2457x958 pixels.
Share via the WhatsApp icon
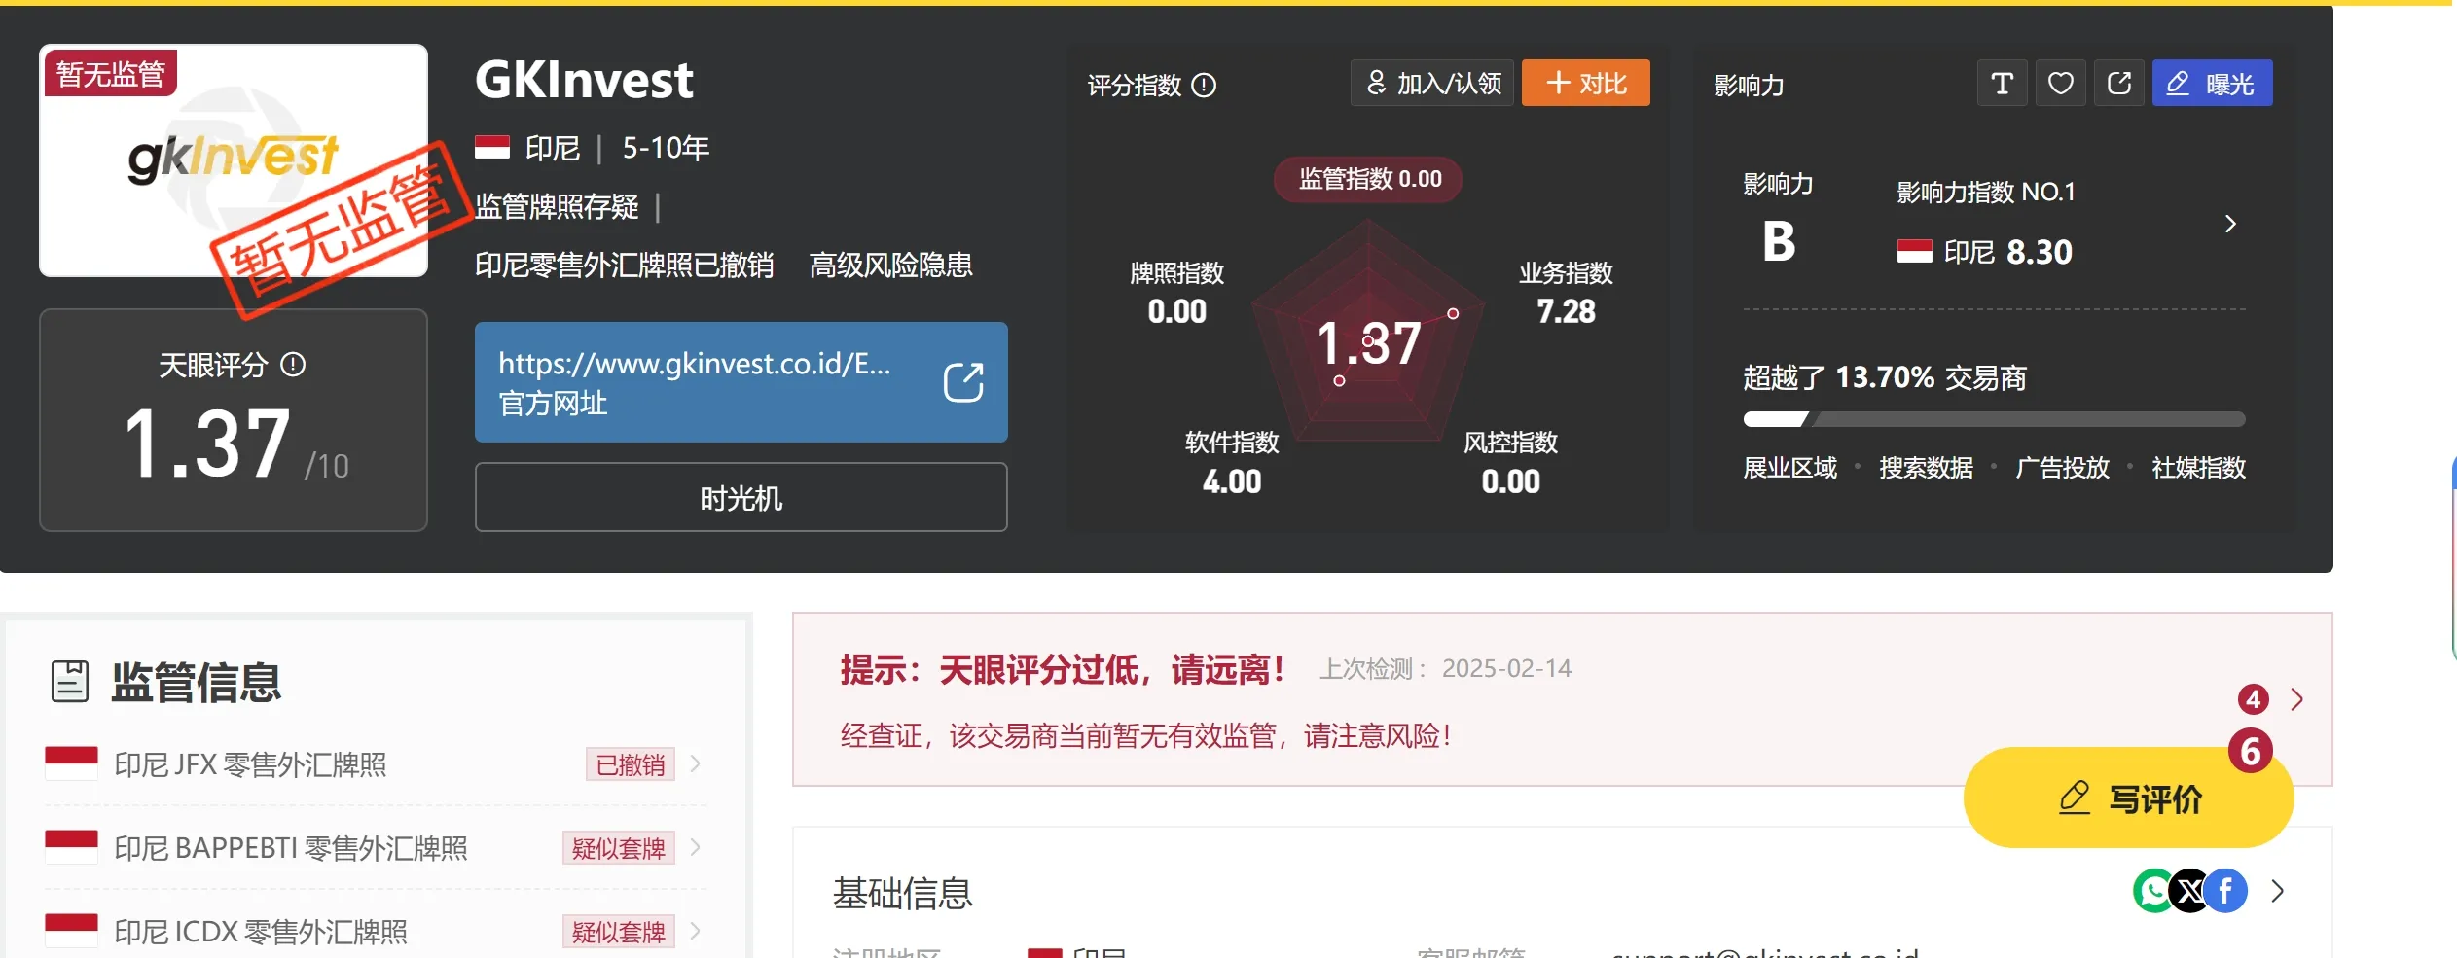(2154, 891)
